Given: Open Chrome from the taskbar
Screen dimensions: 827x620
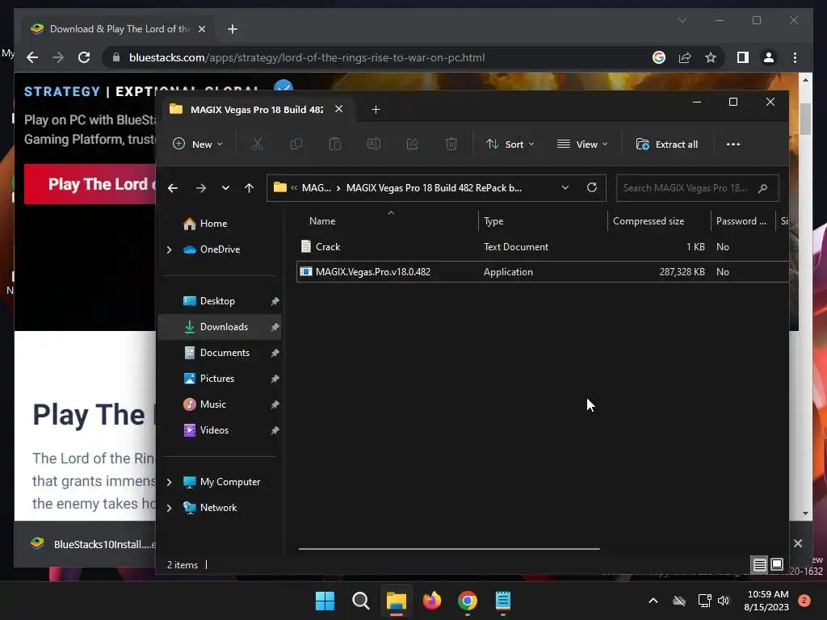Looking at the screenshot, I should point(468,601).
